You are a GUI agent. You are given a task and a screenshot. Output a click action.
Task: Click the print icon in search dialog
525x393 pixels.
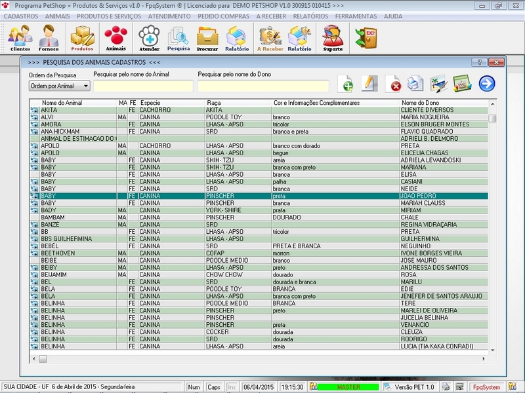(414, 84)
